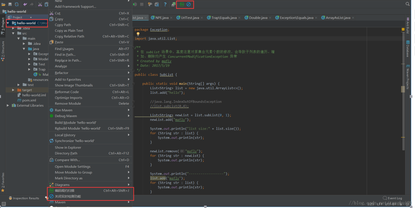Expand the Test package
This screenshot has height=208, width=415.
pos(29,64)
